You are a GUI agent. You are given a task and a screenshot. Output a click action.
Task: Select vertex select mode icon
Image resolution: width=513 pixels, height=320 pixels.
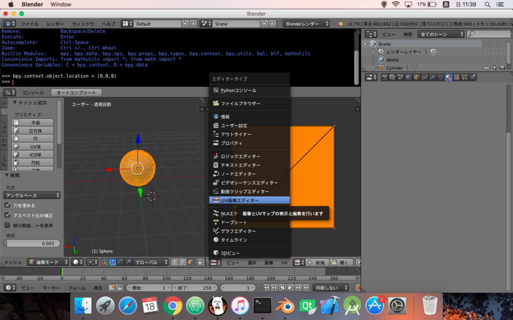175,262
